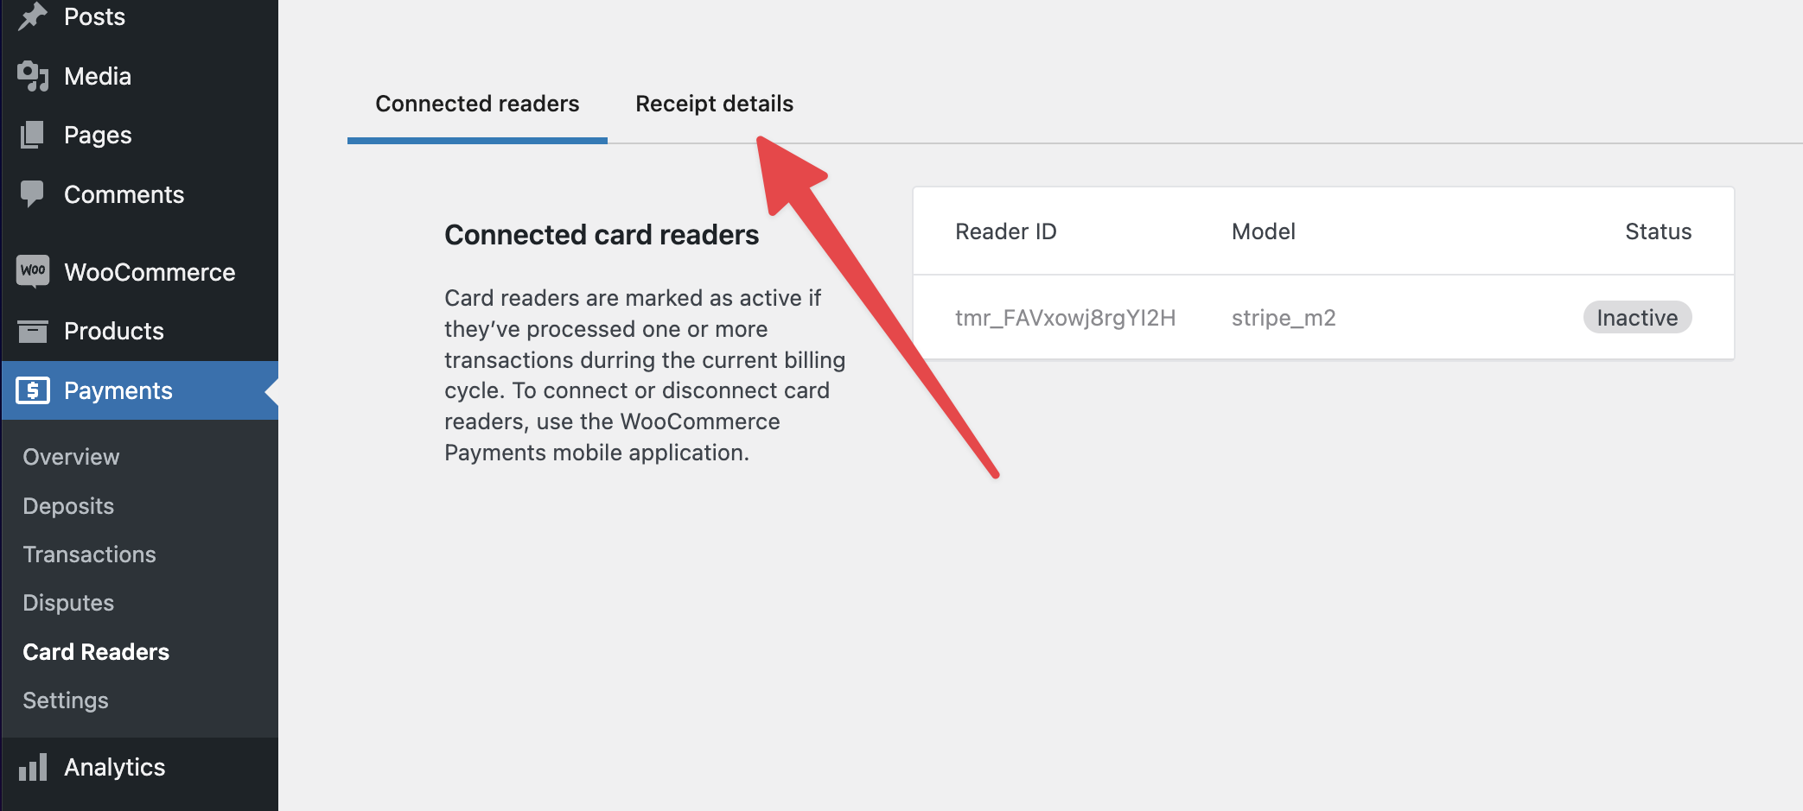Click the Inactive status badge
The image size is (1803, 811).
coord(1636,318)
